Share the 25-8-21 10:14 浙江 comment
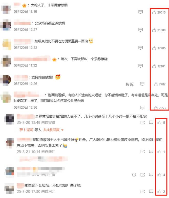Screen dimensions: 169x198 point(143,152)
